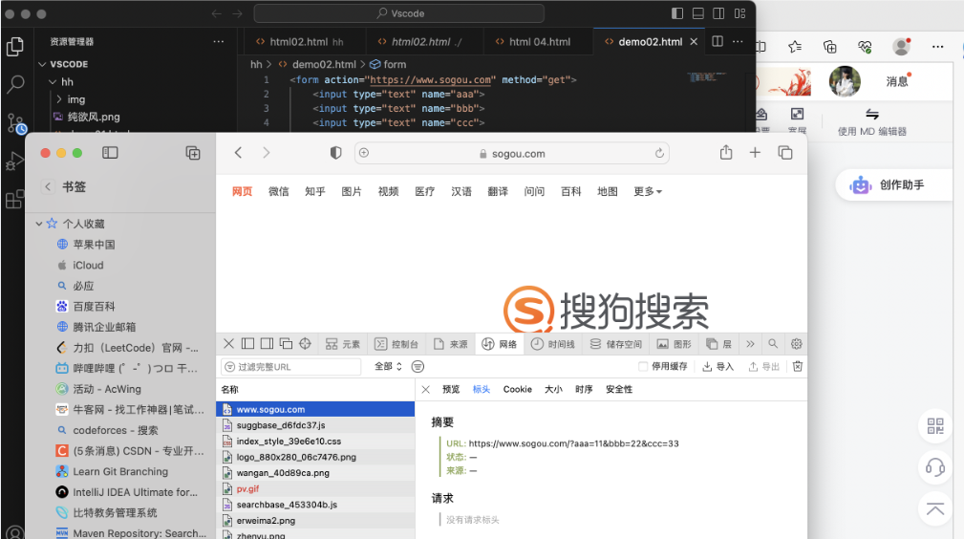964x539 pixels.
Task: Click the Safari address bar
Action: [x=511, y=153]
